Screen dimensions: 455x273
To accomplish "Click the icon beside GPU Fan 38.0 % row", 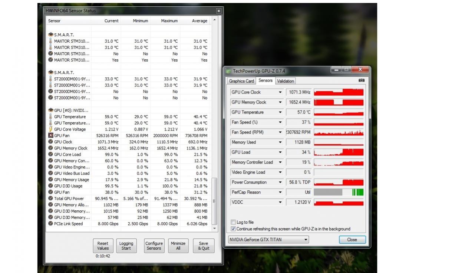I will click(x=51, y=192).
